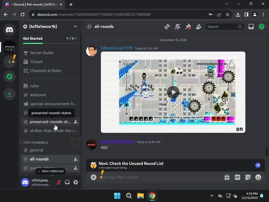
Task: Open Server Guide
Action: 50,53
